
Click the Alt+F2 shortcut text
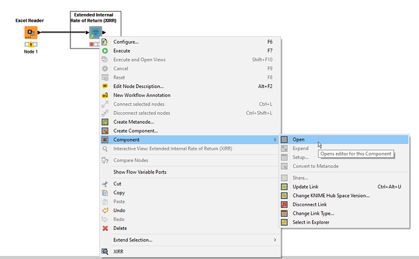(265, 86)
